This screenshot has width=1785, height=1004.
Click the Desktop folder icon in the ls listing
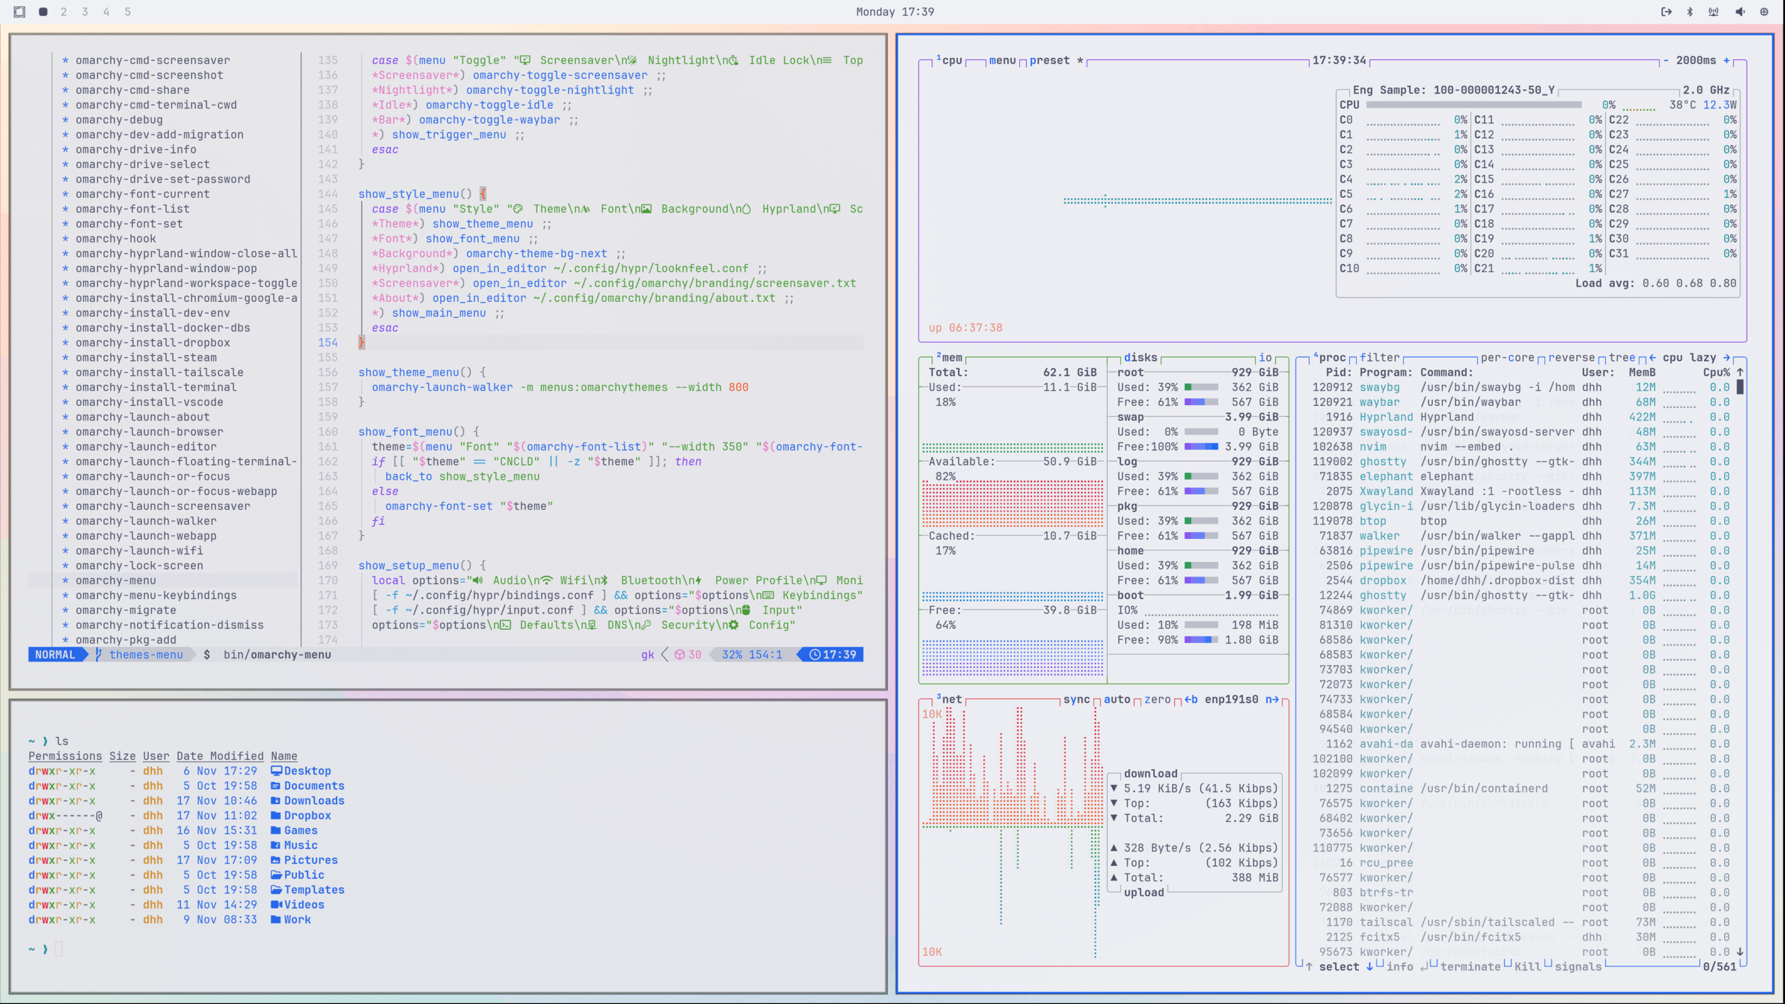pos(276,771)
